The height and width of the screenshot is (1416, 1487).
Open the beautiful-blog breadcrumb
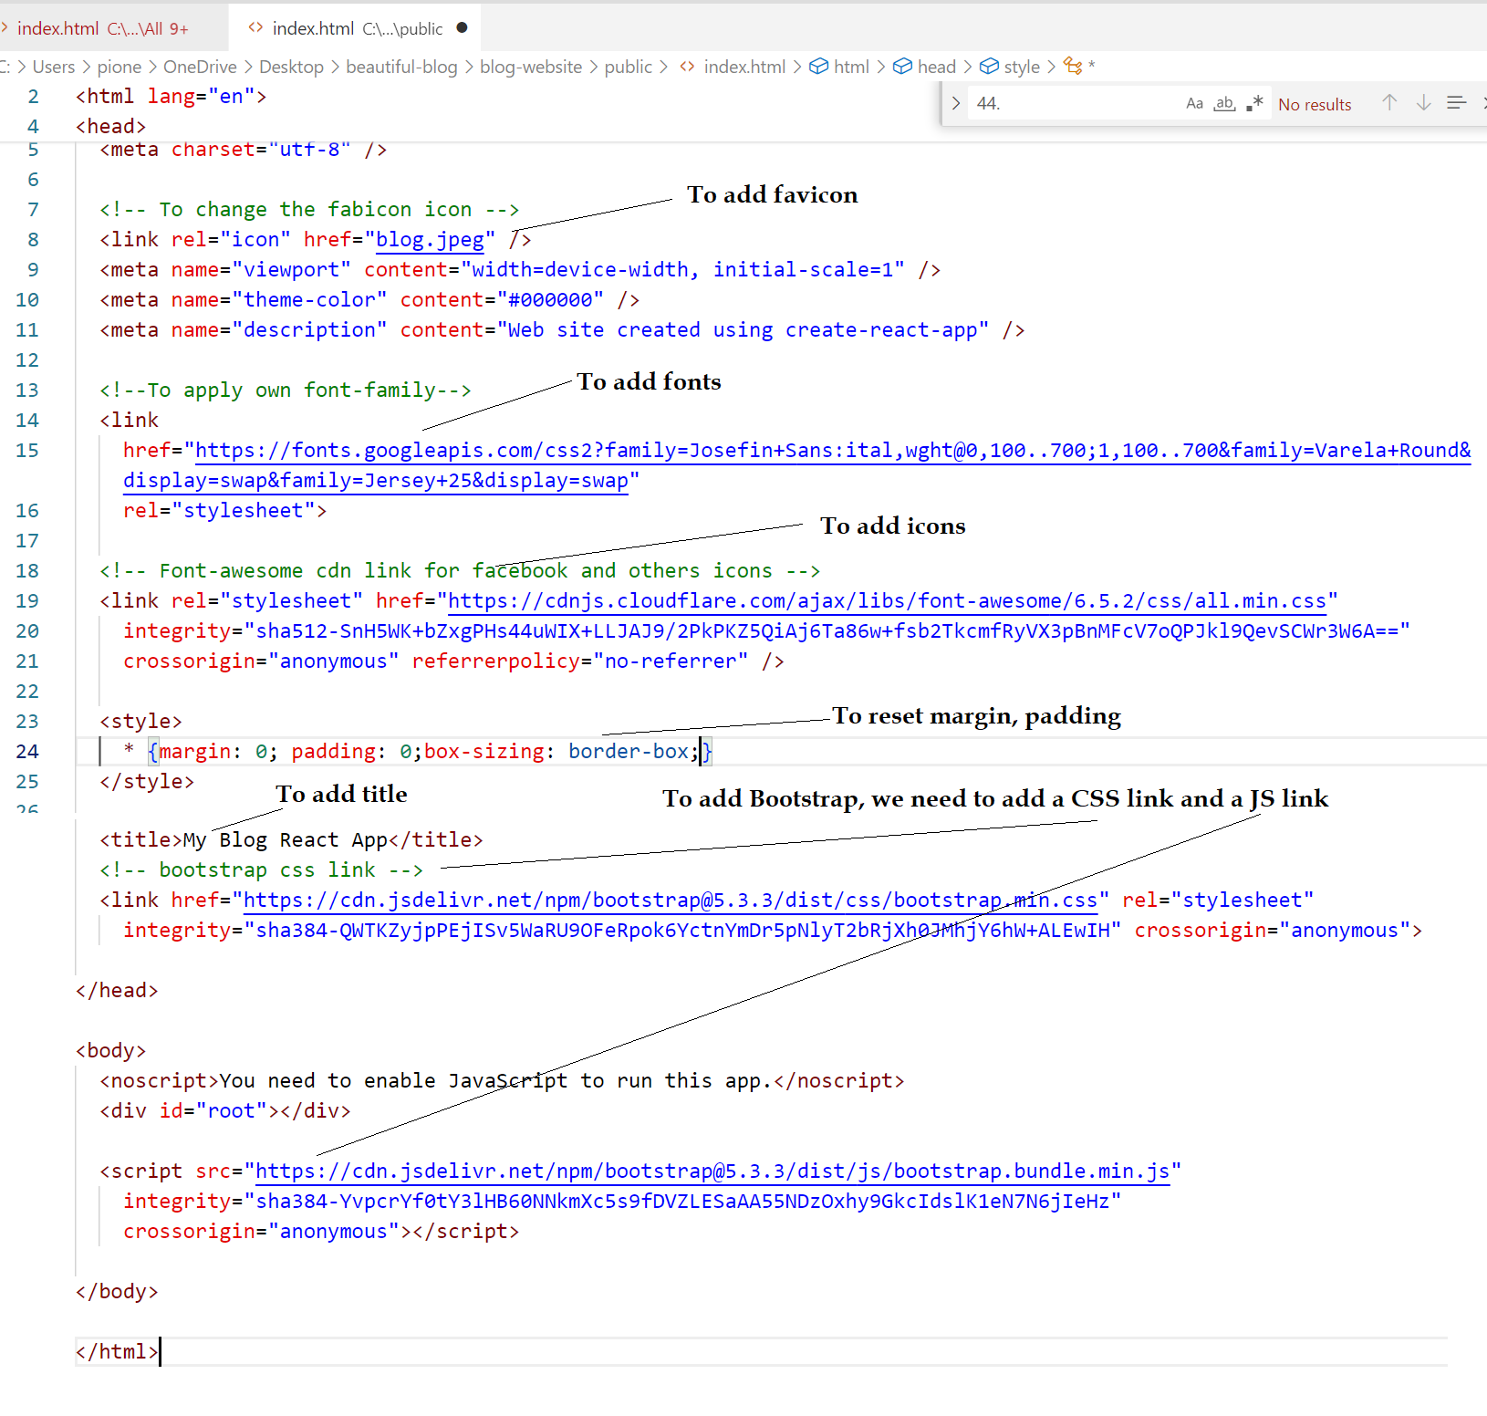tap(401, 67)
